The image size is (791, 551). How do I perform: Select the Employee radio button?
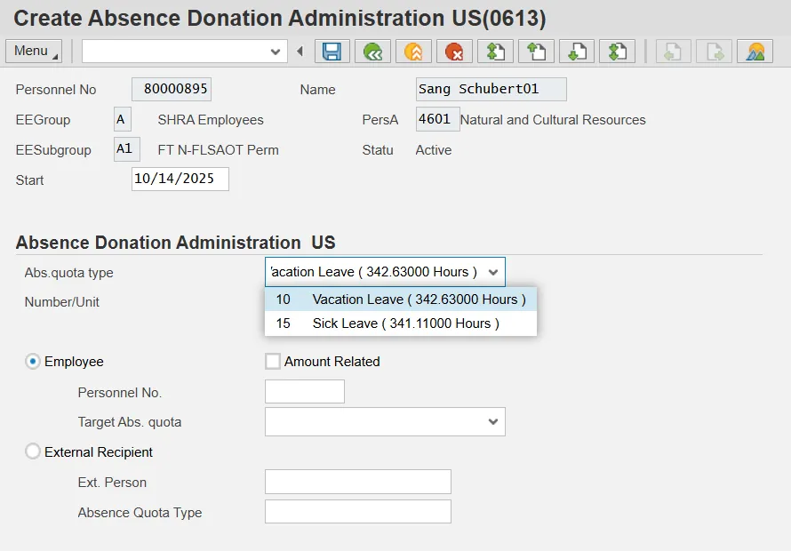coord(33,362)
